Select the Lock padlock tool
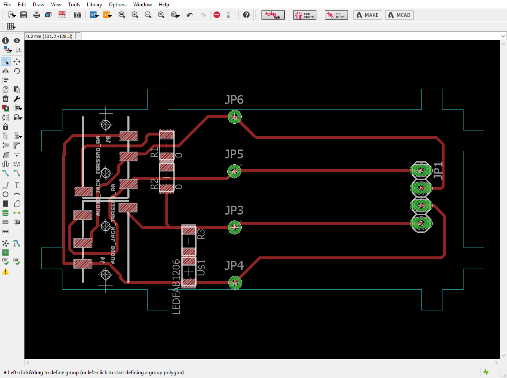The height and width of the screenshot is (378, 507). coord(5,126)
